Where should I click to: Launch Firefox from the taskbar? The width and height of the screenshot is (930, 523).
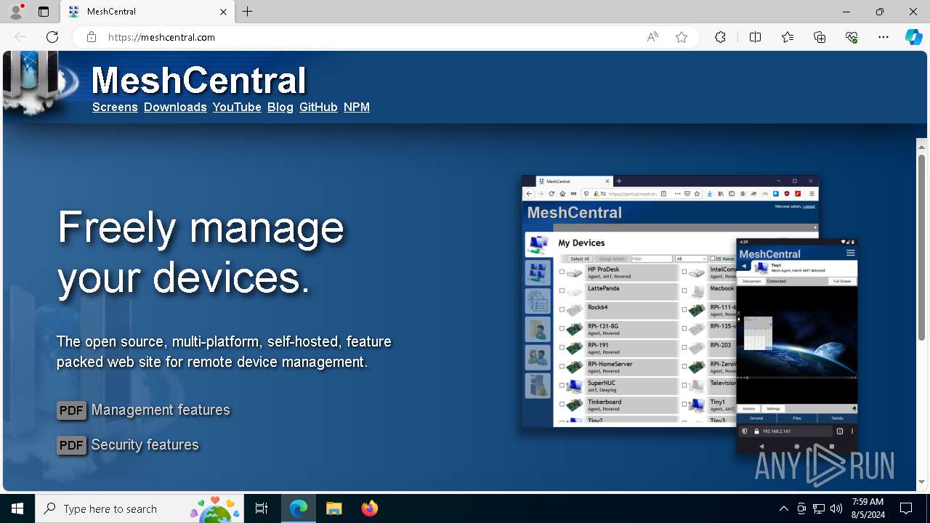tap(369, 508)
